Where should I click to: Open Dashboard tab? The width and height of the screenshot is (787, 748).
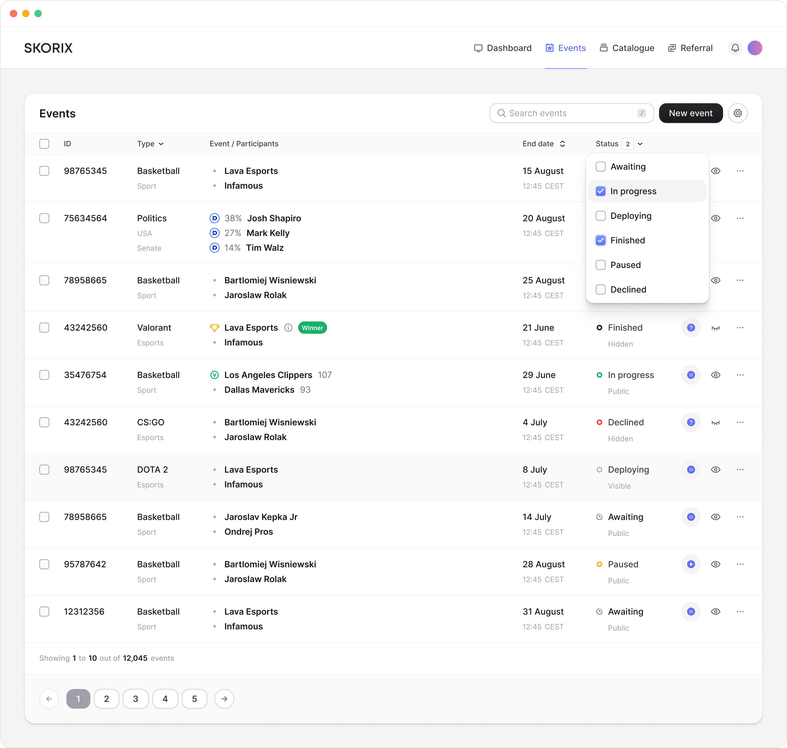point(503,48)
